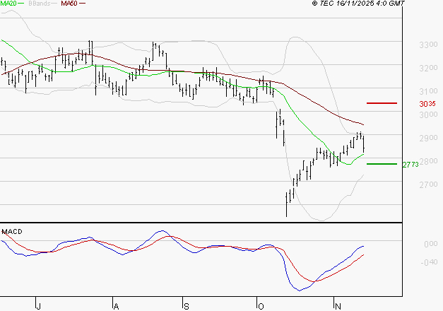Click the 3100 price axis label

428,91
